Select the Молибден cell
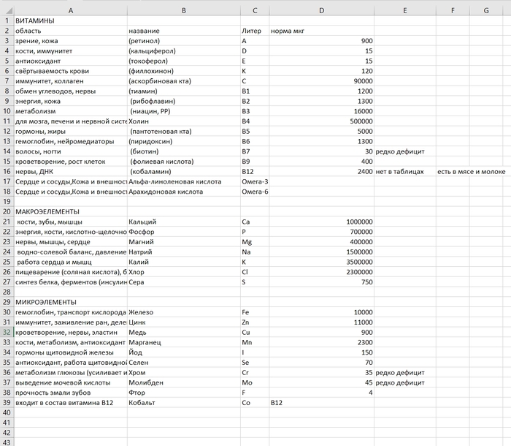This screenshot has width=511, height=446. pos(184,382)
